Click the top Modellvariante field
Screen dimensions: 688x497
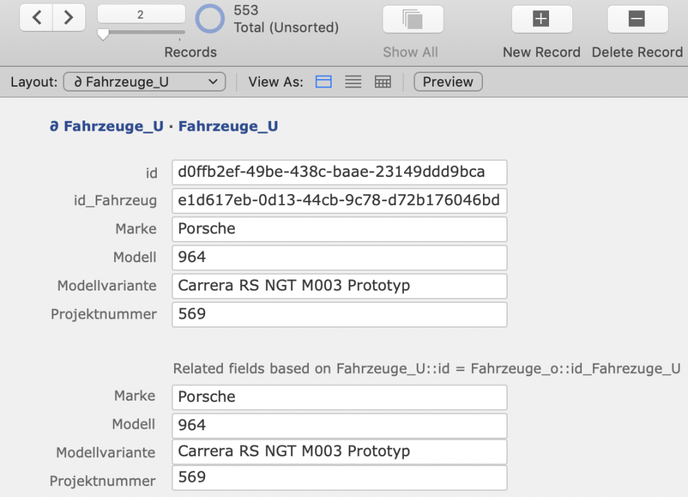339,286
